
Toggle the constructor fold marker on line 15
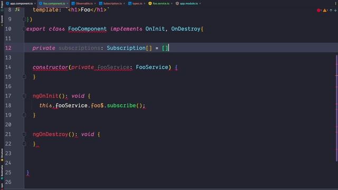pos(24,77)
